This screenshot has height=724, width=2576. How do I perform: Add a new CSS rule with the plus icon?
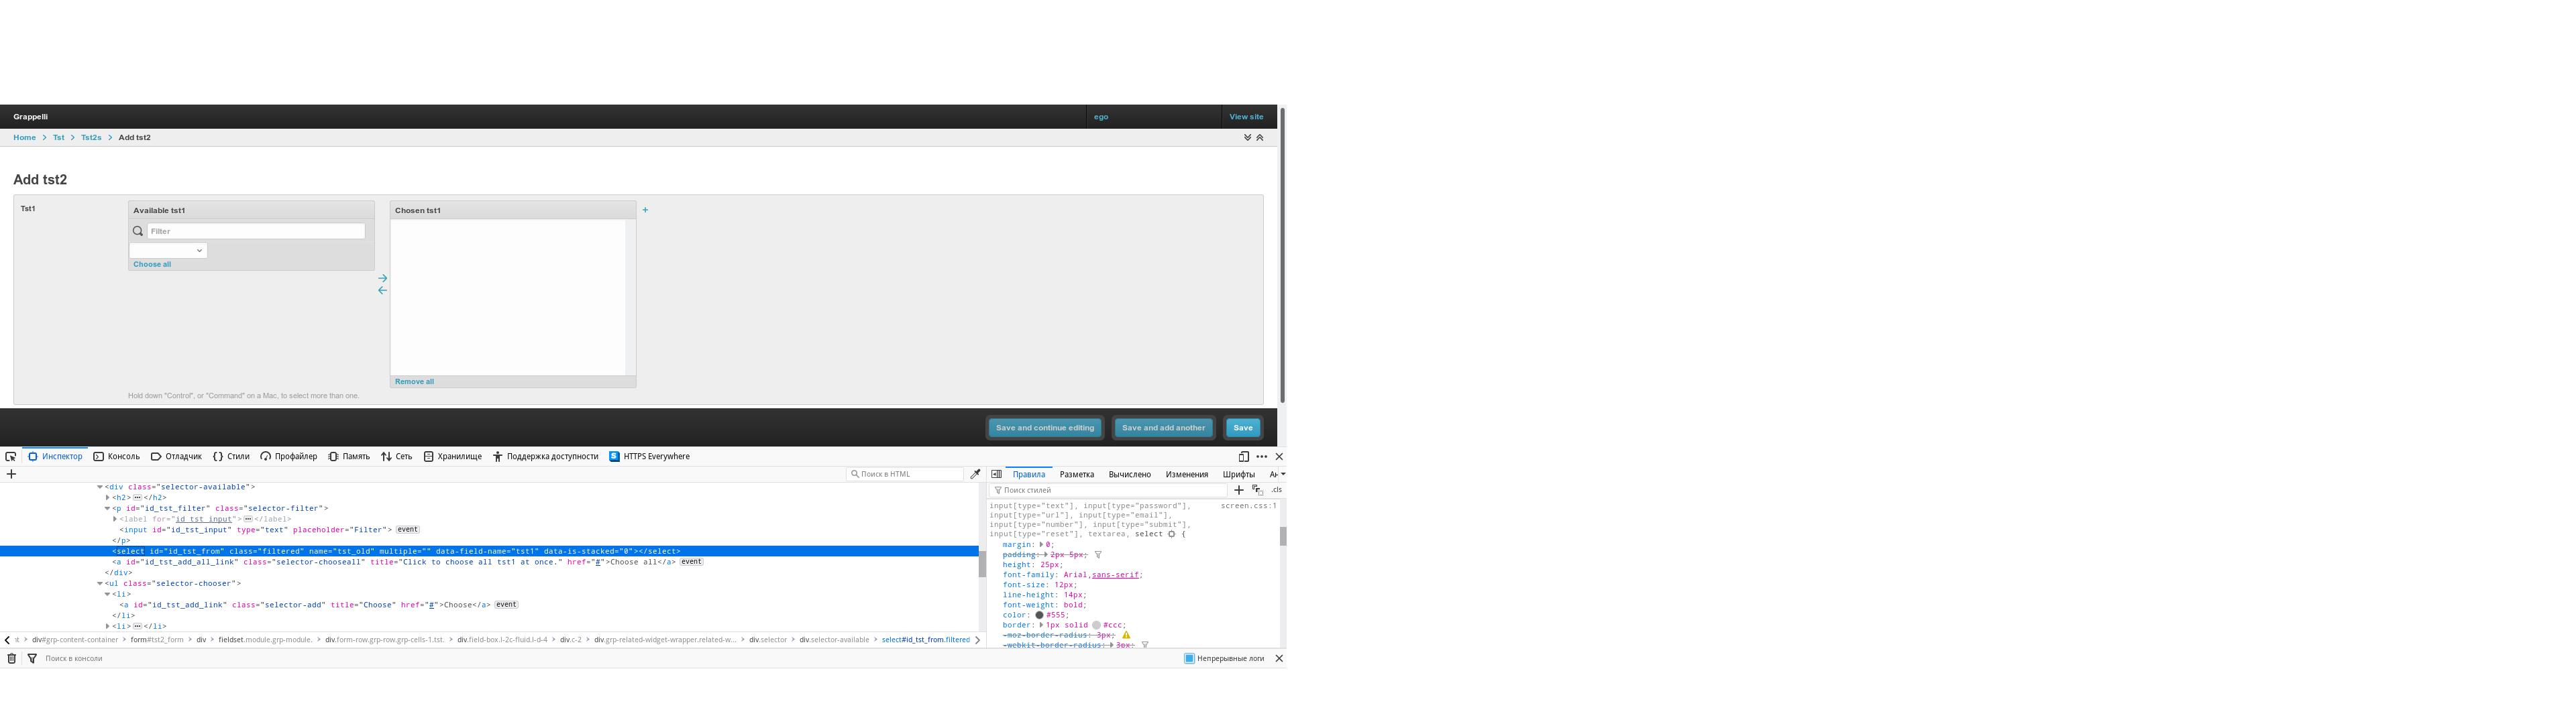1238,490
